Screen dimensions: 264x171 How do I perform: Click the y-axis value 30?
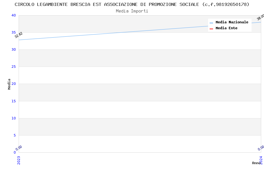point(14,49)
